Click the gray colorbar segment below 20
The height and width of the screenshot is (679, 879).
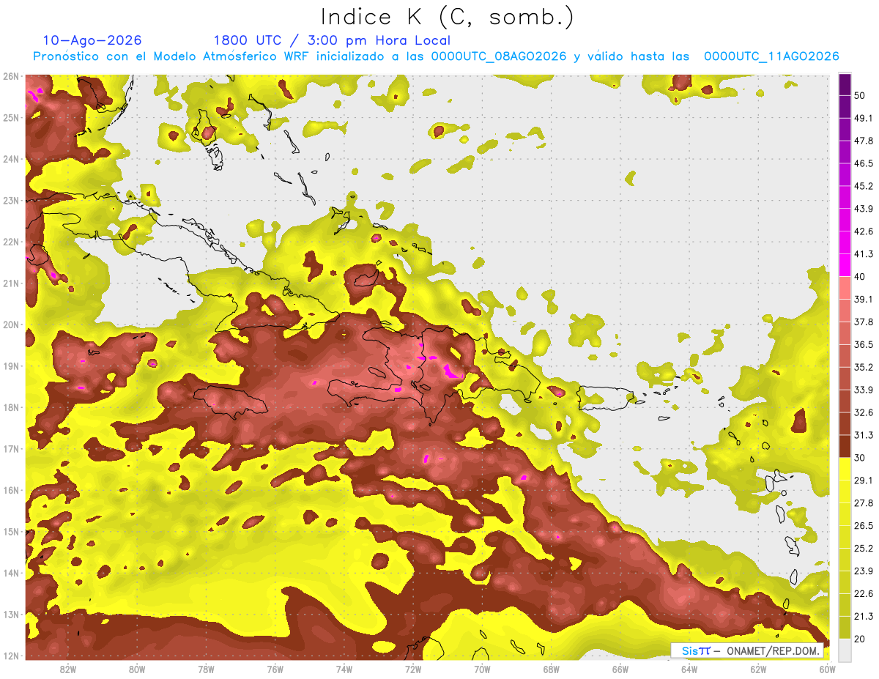point(845,650)
